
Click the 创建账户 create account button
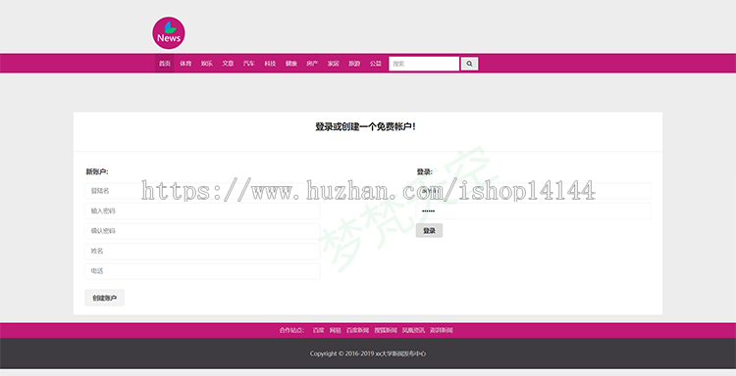pyautogui.click(x=105, y=298)
